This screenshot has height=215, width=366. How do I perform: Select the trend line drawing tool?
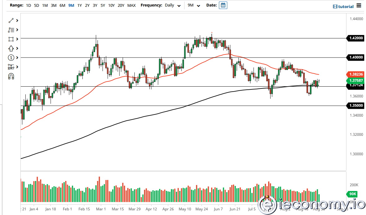pos(11,20)
